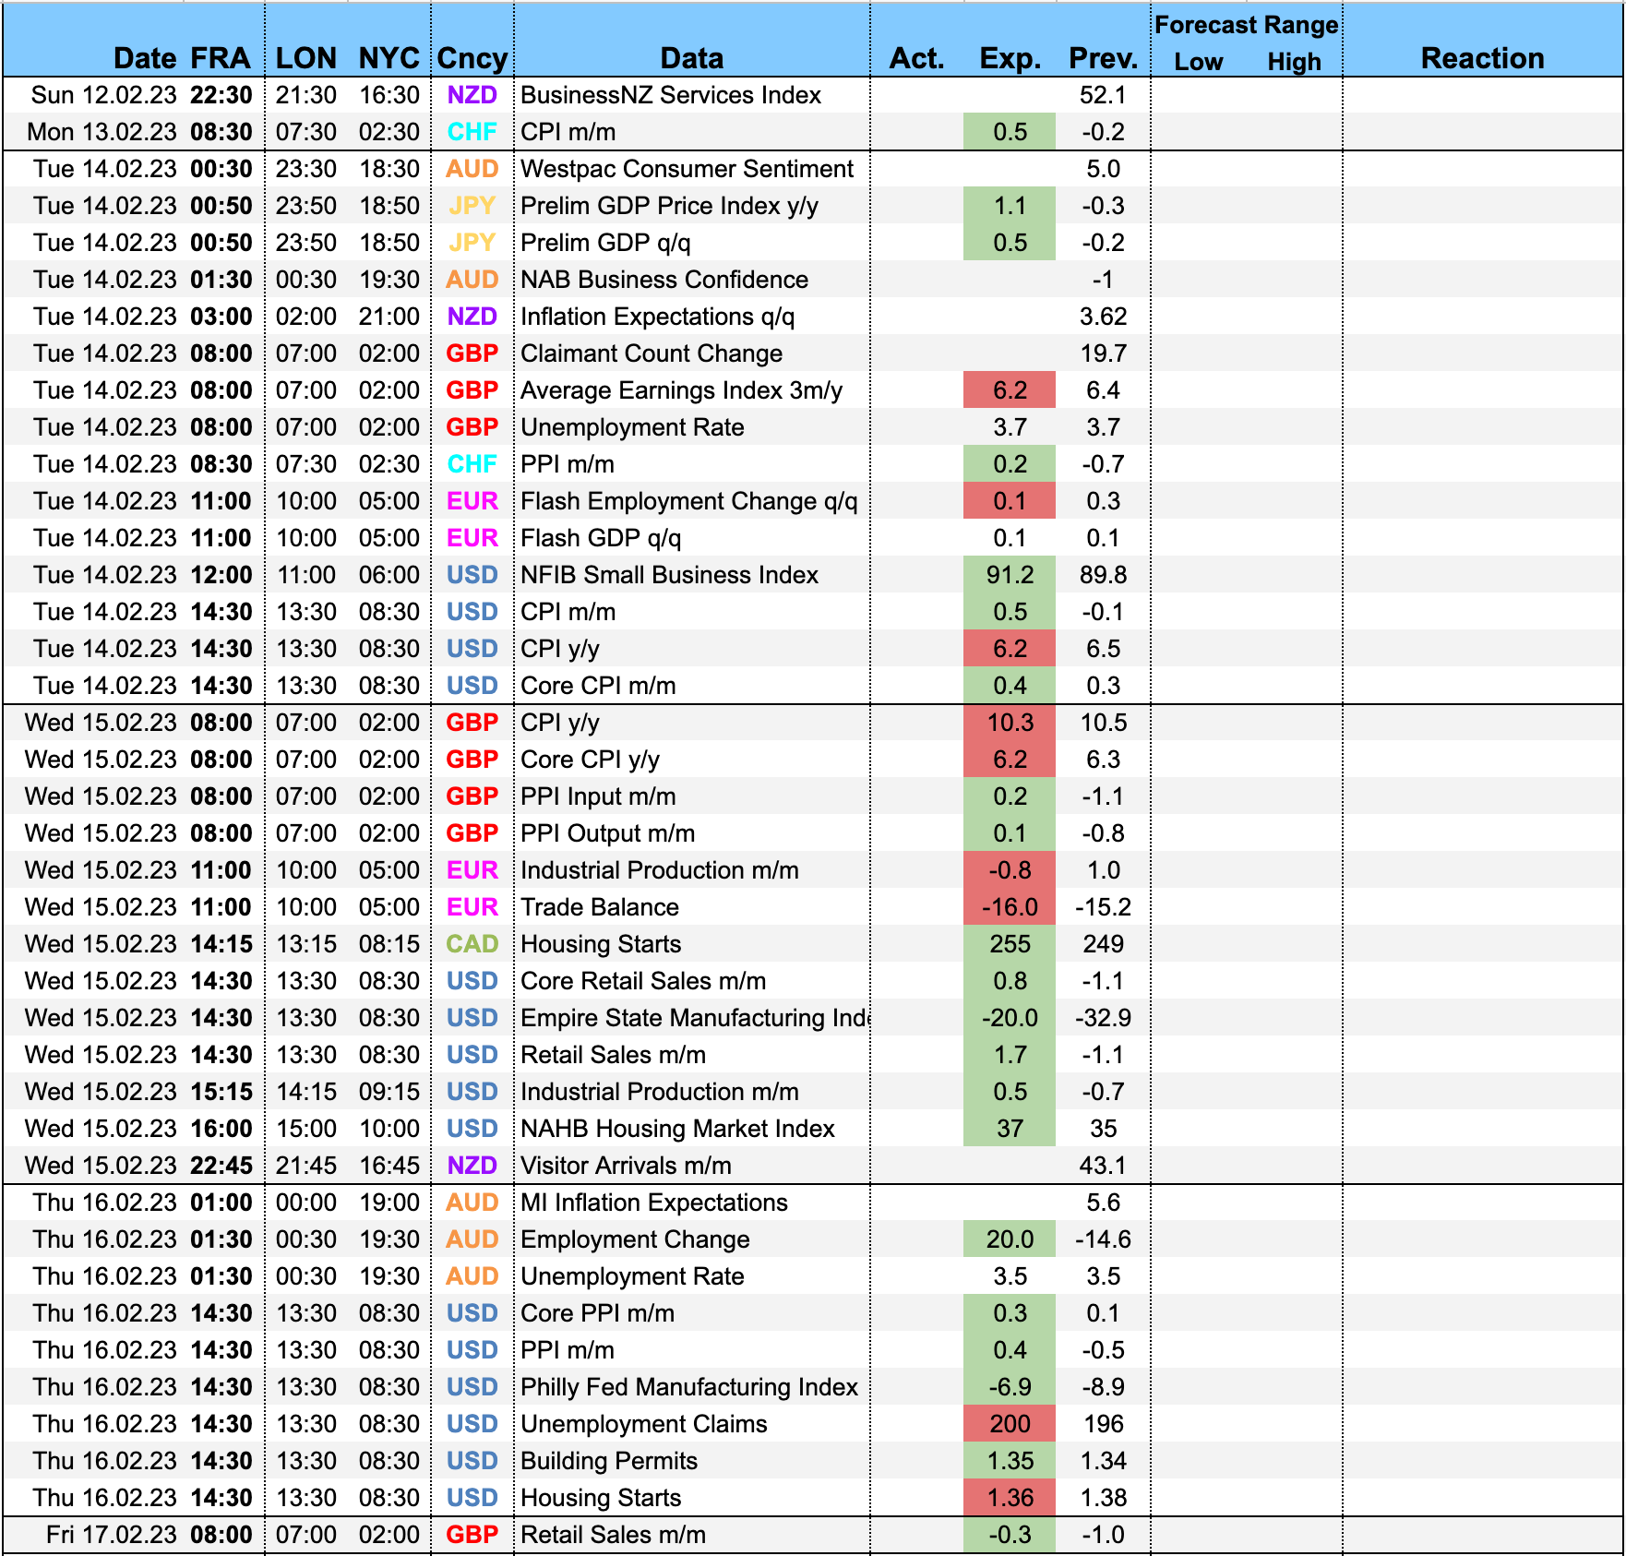The height and width of the screenshot is (1556, 1626).
Task: Click expected value 91.2 for NFIB
Action: pos(1010,575)
